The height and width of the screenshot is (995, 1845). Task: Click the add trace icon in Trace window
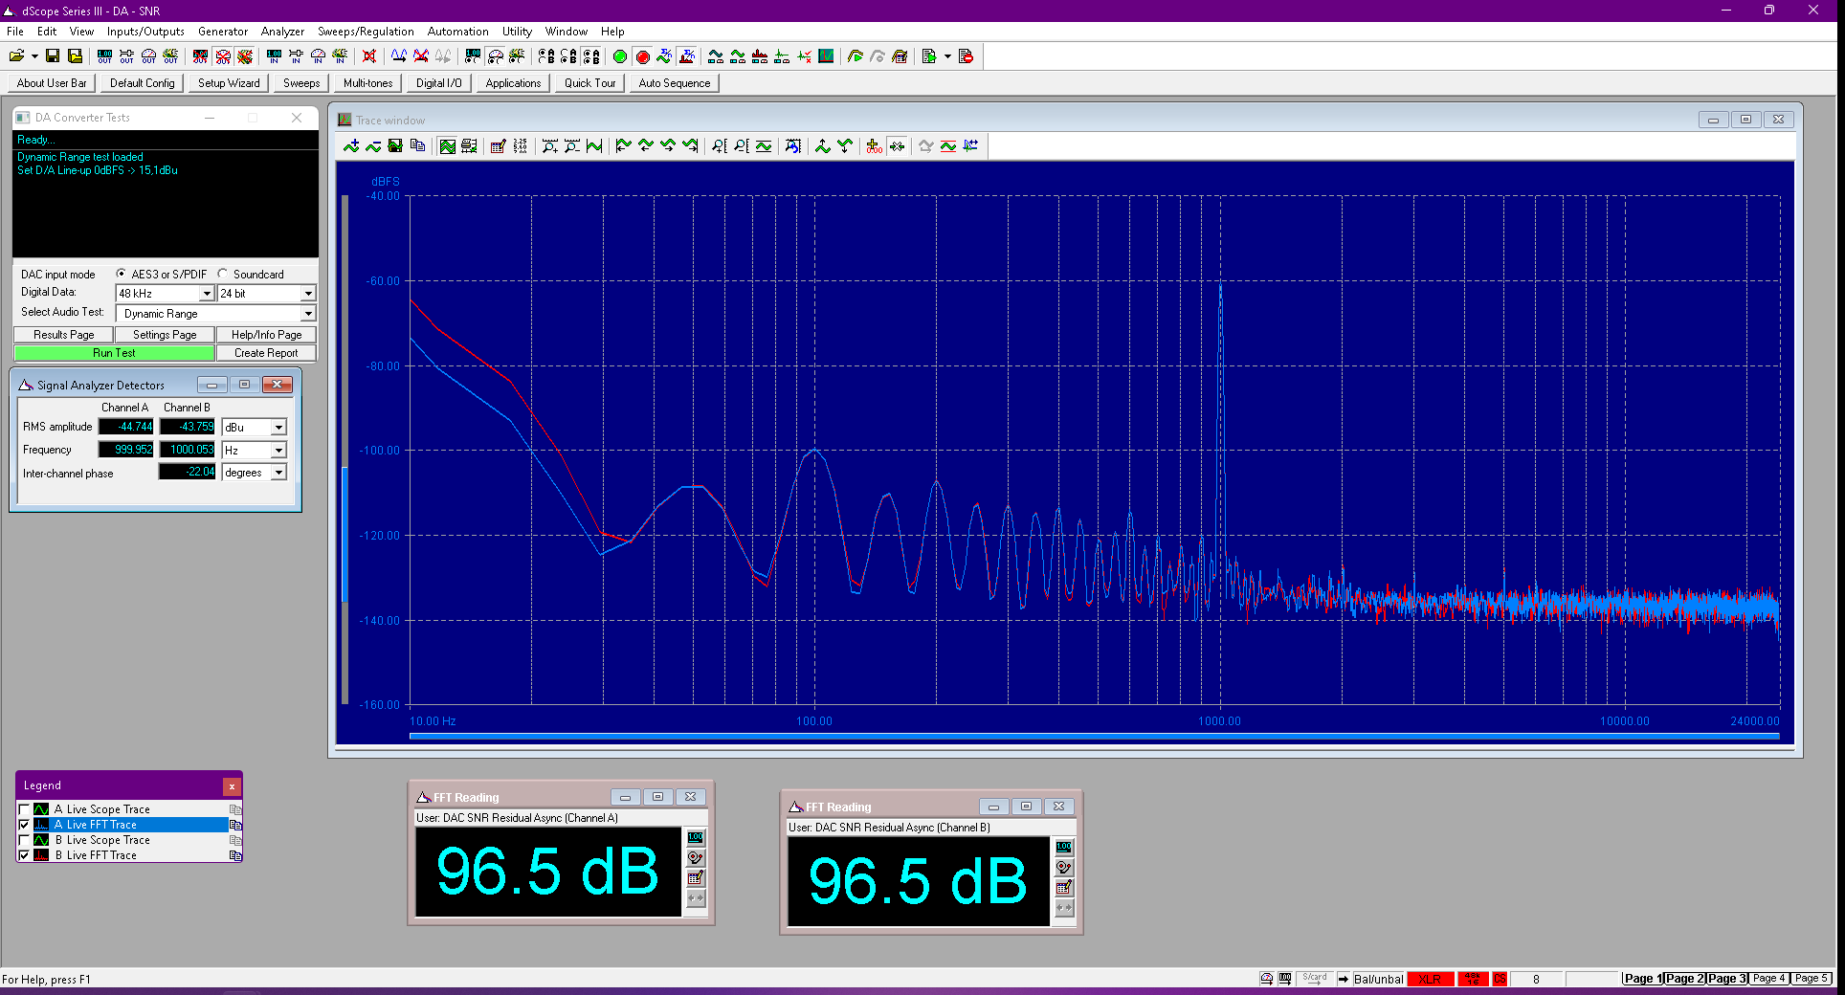(x=351, y=146)
